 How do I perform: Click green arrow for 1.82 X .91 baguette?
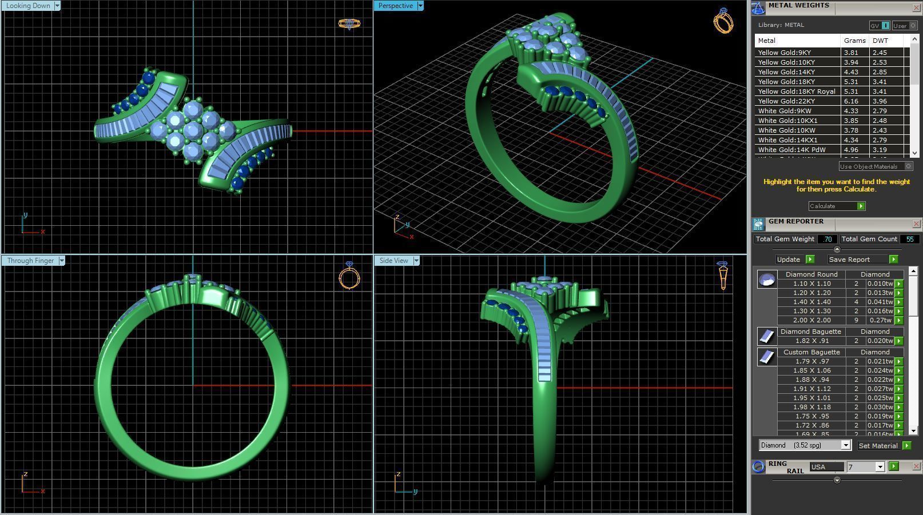[x=899, y=341]
